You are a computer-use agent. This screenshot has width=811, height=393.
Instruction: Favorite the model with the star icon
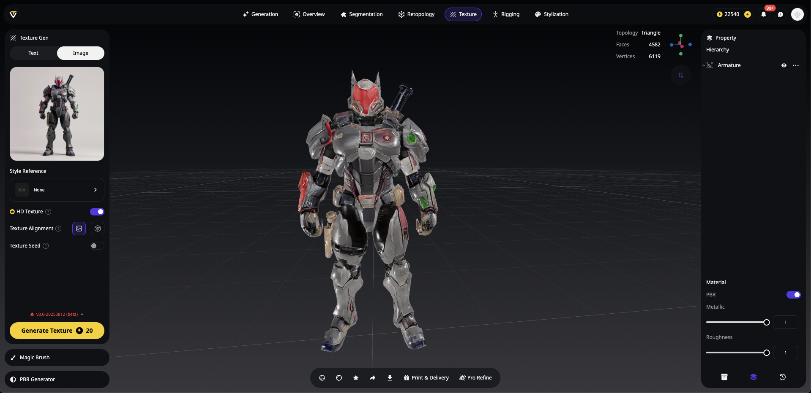[x=356, y=378]
